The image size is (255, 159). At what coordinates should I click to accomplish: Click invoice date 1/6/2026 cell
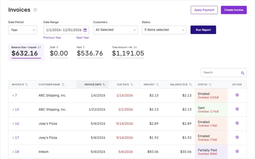(98, 95)
